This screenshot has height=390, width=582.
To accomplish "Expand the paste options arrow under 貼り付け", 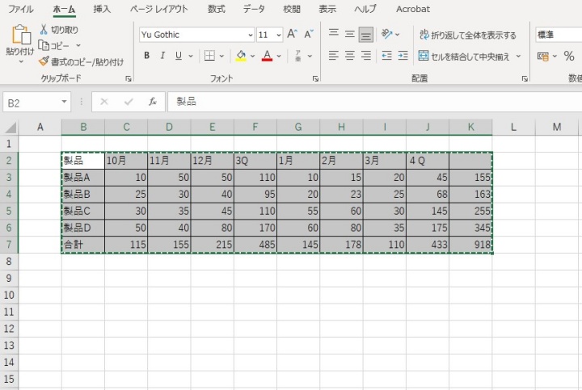I will click(x=21, y=61).
